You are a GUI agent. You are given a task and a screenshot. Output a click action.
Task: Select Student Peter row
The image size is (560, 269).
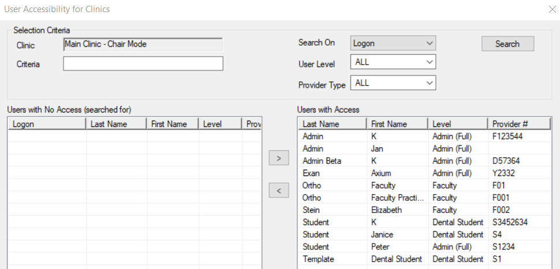424,246
